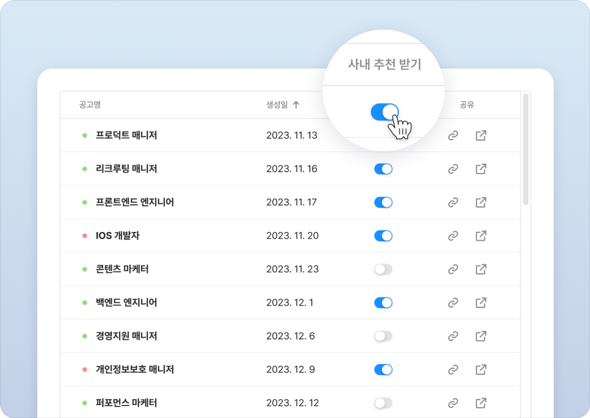The width and height of the screenshot is (590, 418).
Task: Copy the link for 프론트엔드 엔지니어
Action: tap(453, 202)
